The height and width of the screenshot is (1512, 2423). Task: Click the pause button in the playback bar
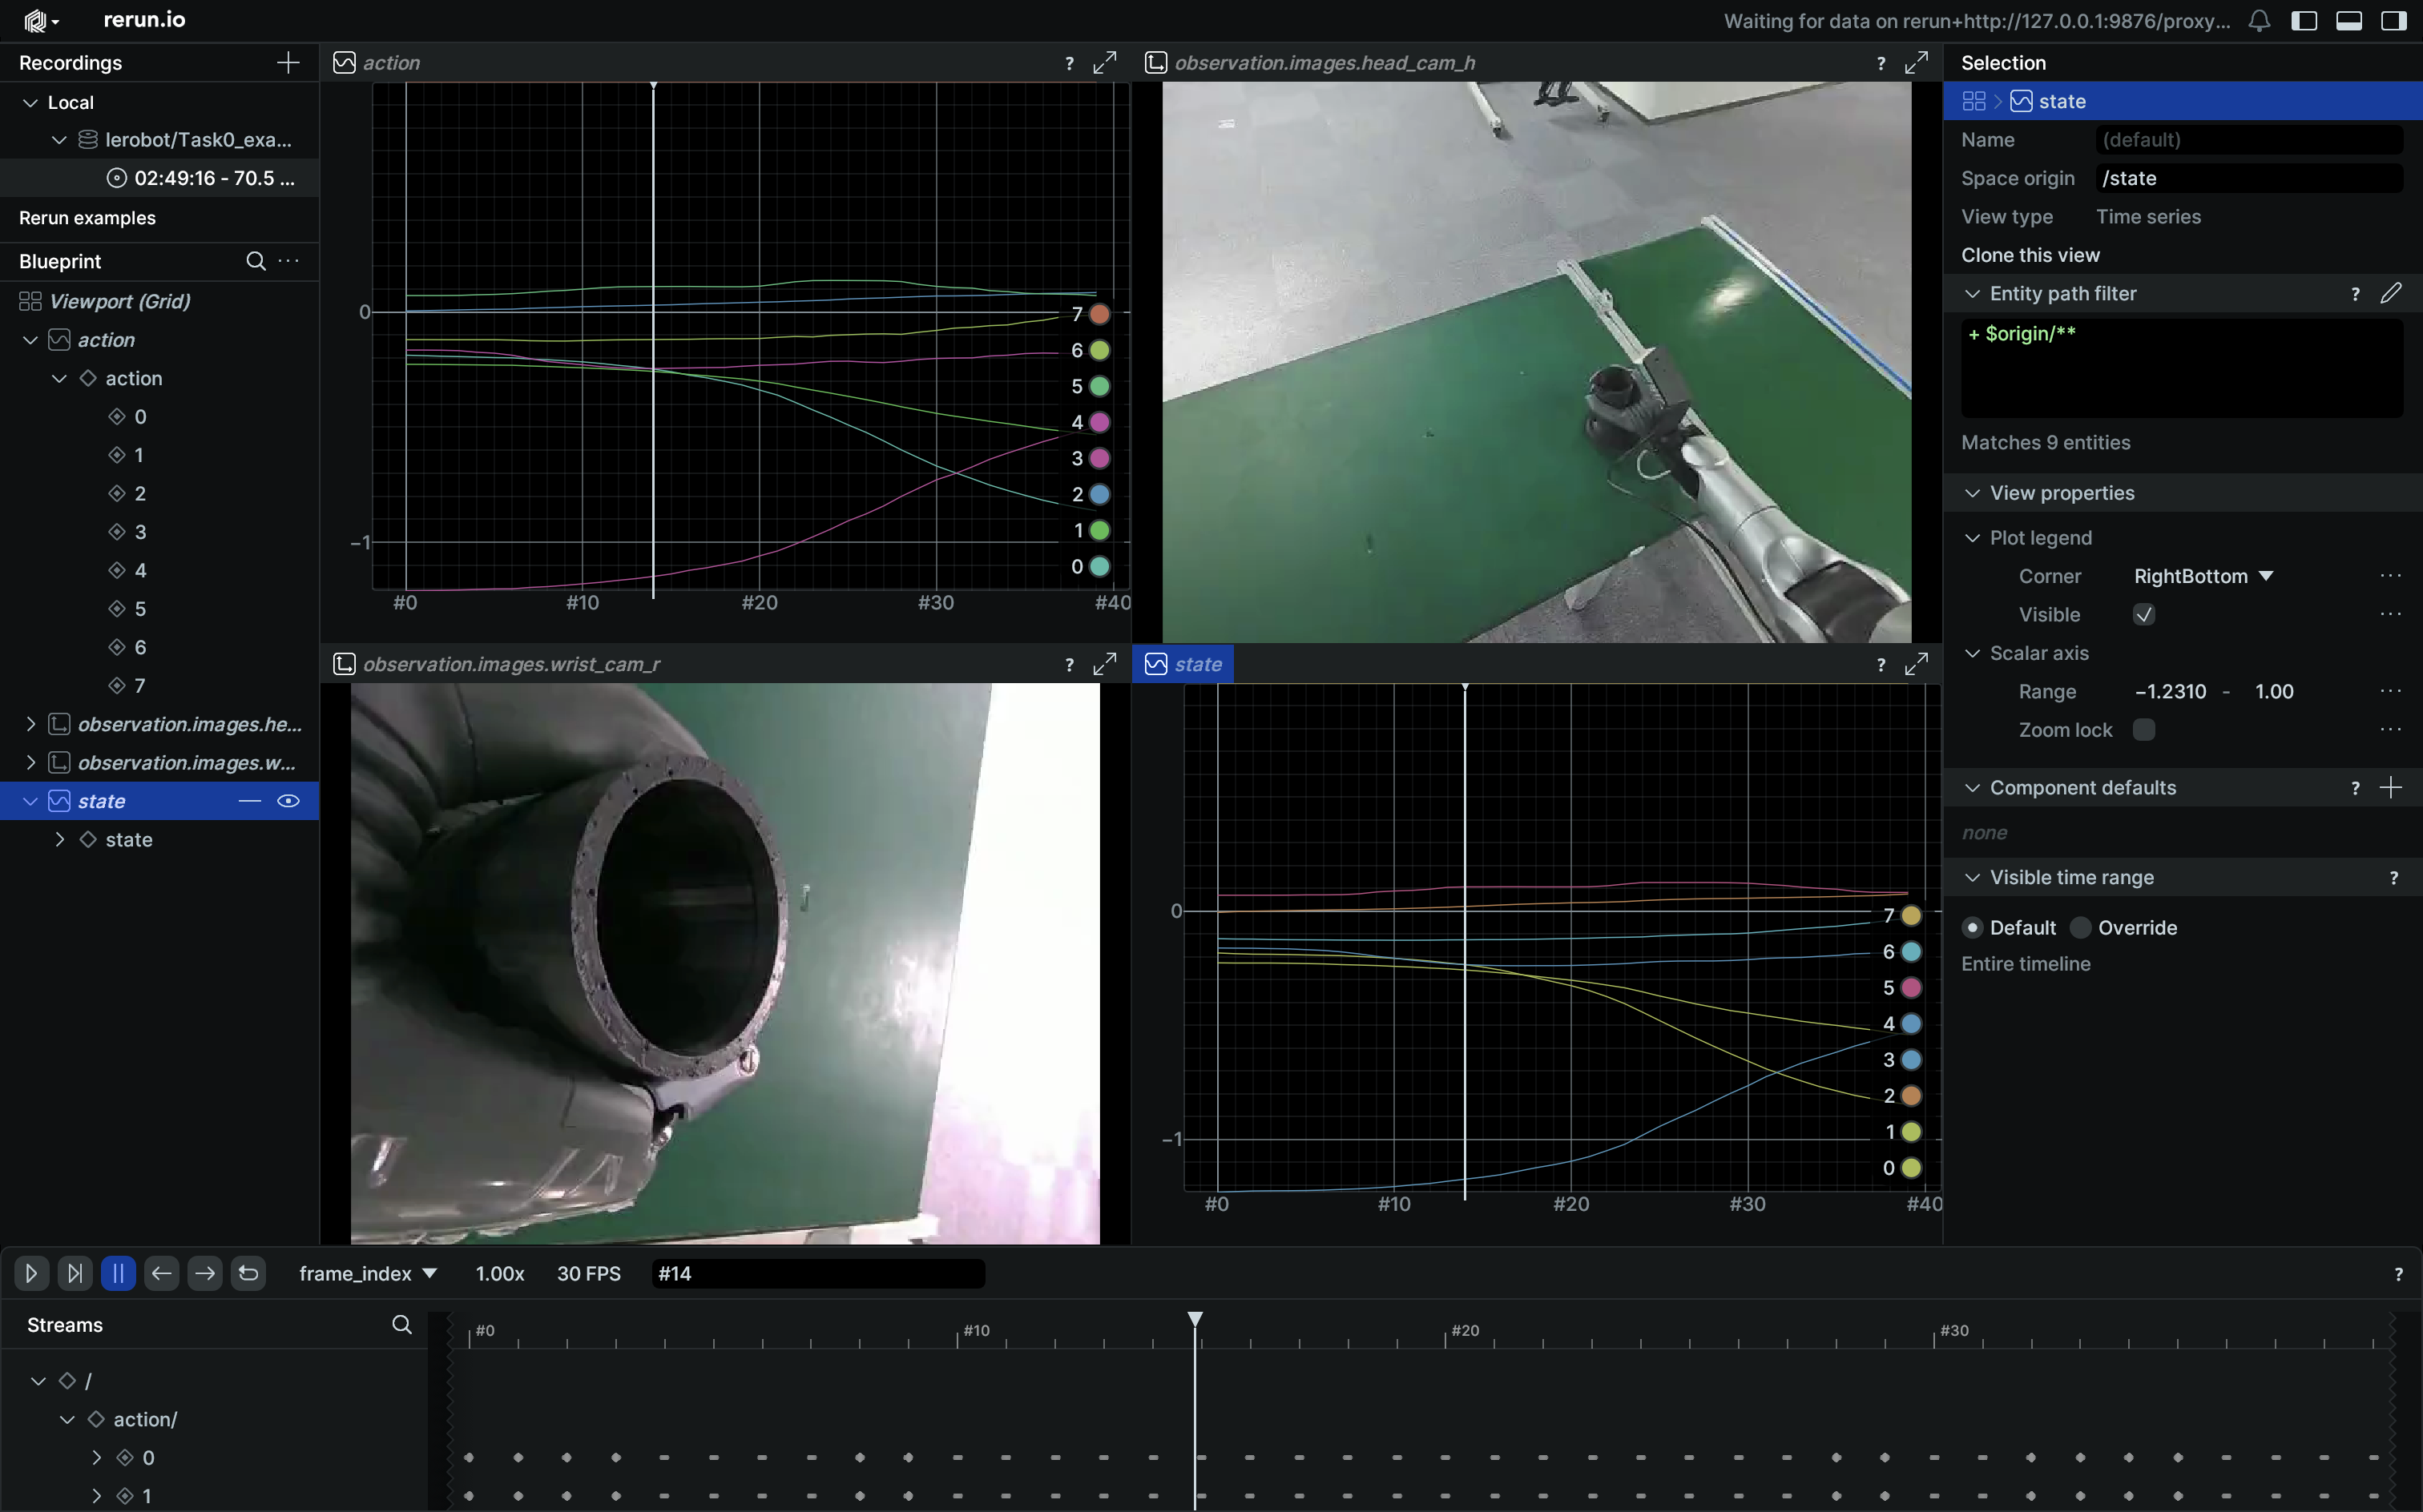(118, 1273)
